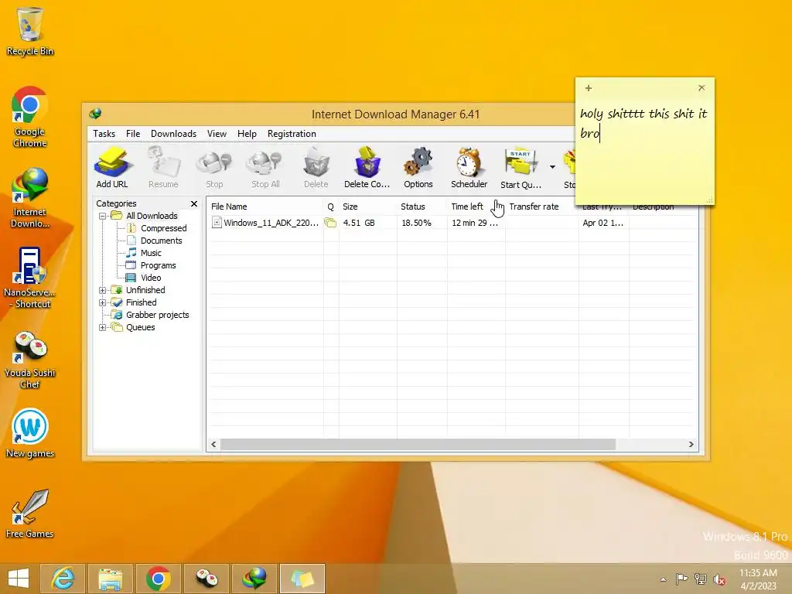Select the Music category
Image resolution: width=792 pixels, height=594 pixels.
[x=151, y=253]
